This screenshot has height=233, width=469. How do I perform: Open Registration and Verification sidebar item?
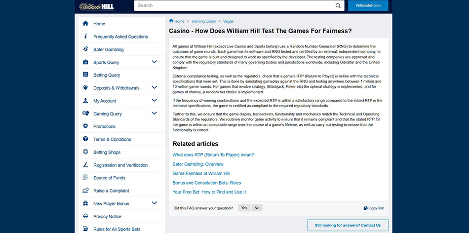(122, 165)
